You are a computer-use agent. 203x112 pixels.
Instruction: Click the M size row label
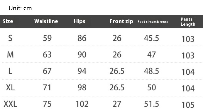10,55
